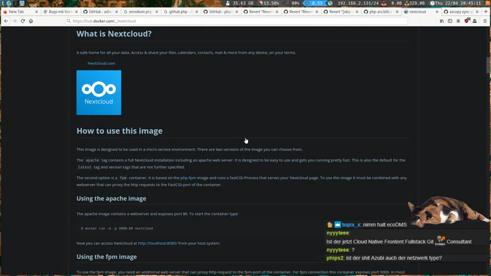491x276 pixels.
Task: Go forward to the next page
Action: coord(15,21)
